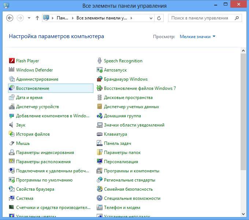
Task: Click the vertical scrollbar thumb
Action: tap(243, 112)
